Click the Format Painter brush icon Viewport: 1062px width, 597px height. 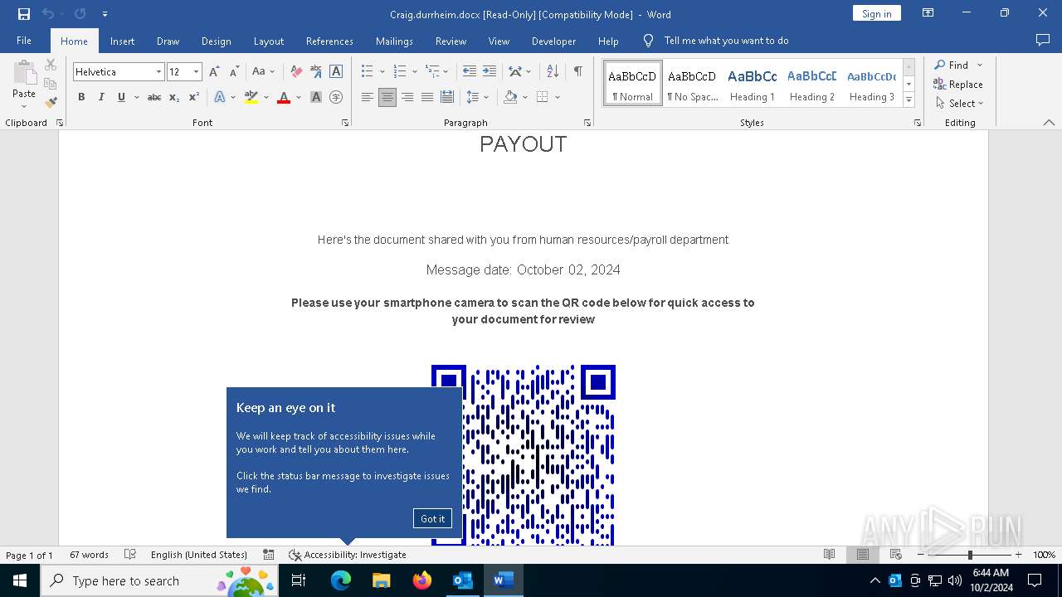[x=51, y=103]
